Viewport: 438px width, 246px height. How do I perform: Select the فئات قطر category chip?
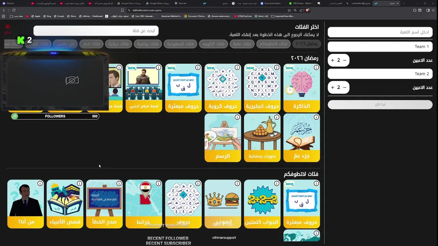pos(91,44)
